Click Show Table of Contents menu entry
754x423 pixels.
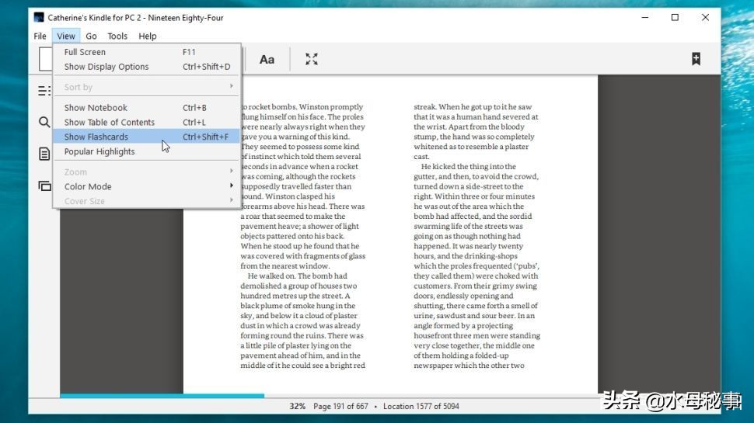(110, 123)
